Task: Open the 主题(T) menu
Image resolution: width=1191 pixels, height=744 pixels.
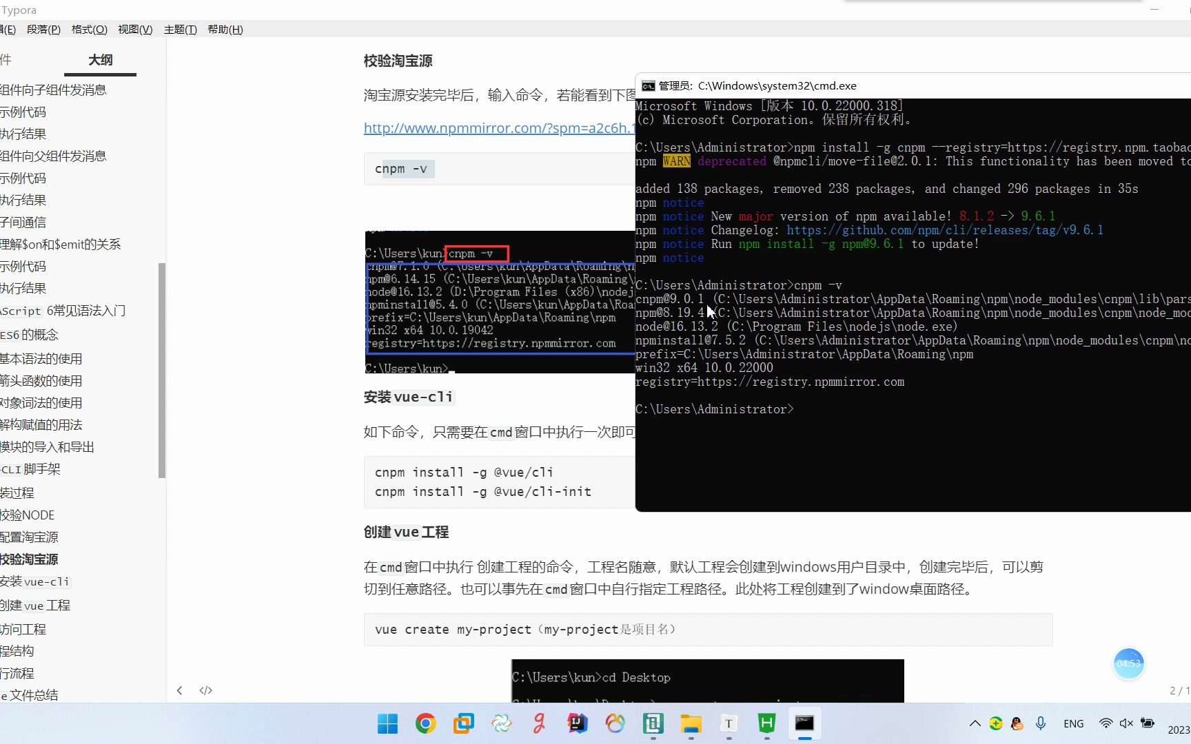Action: coord(181,30)
